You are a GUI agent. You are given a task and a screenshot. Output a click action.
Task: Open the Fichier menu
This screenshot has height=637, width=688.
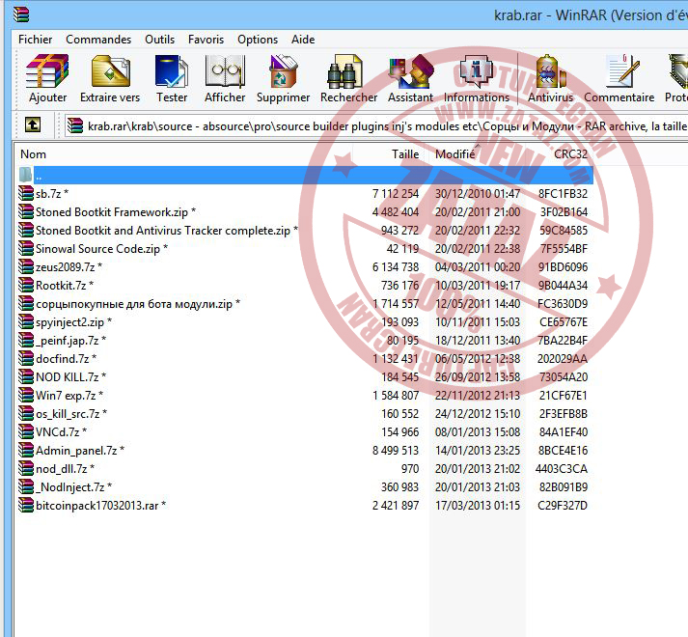click(35, 40)
